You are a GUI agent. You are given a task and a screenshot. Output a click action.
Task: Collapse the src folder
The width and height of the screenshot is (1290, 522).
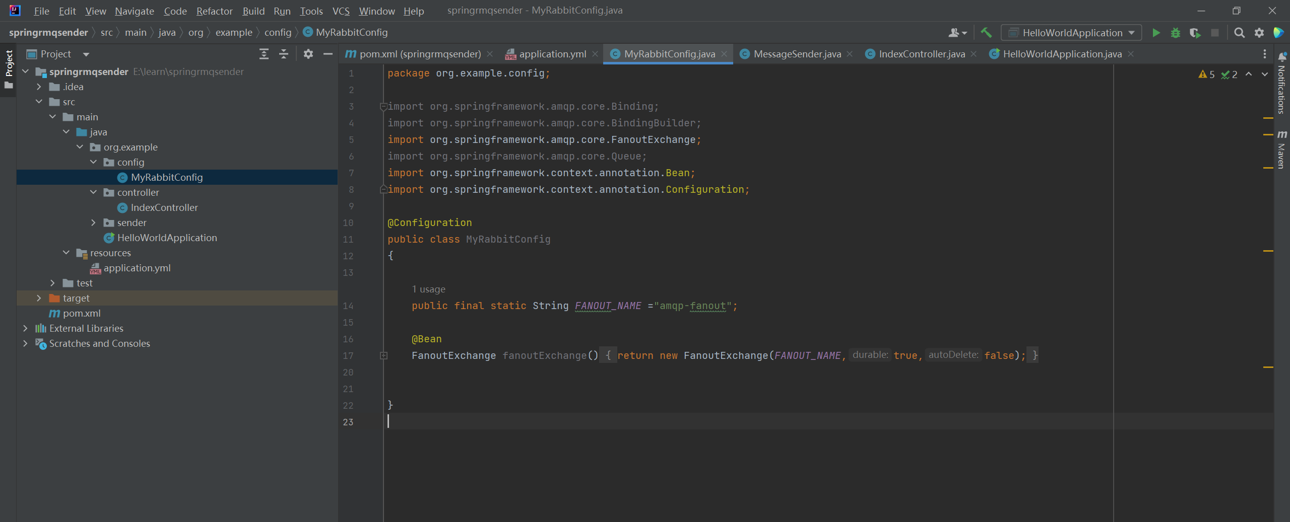click(39, 102)
